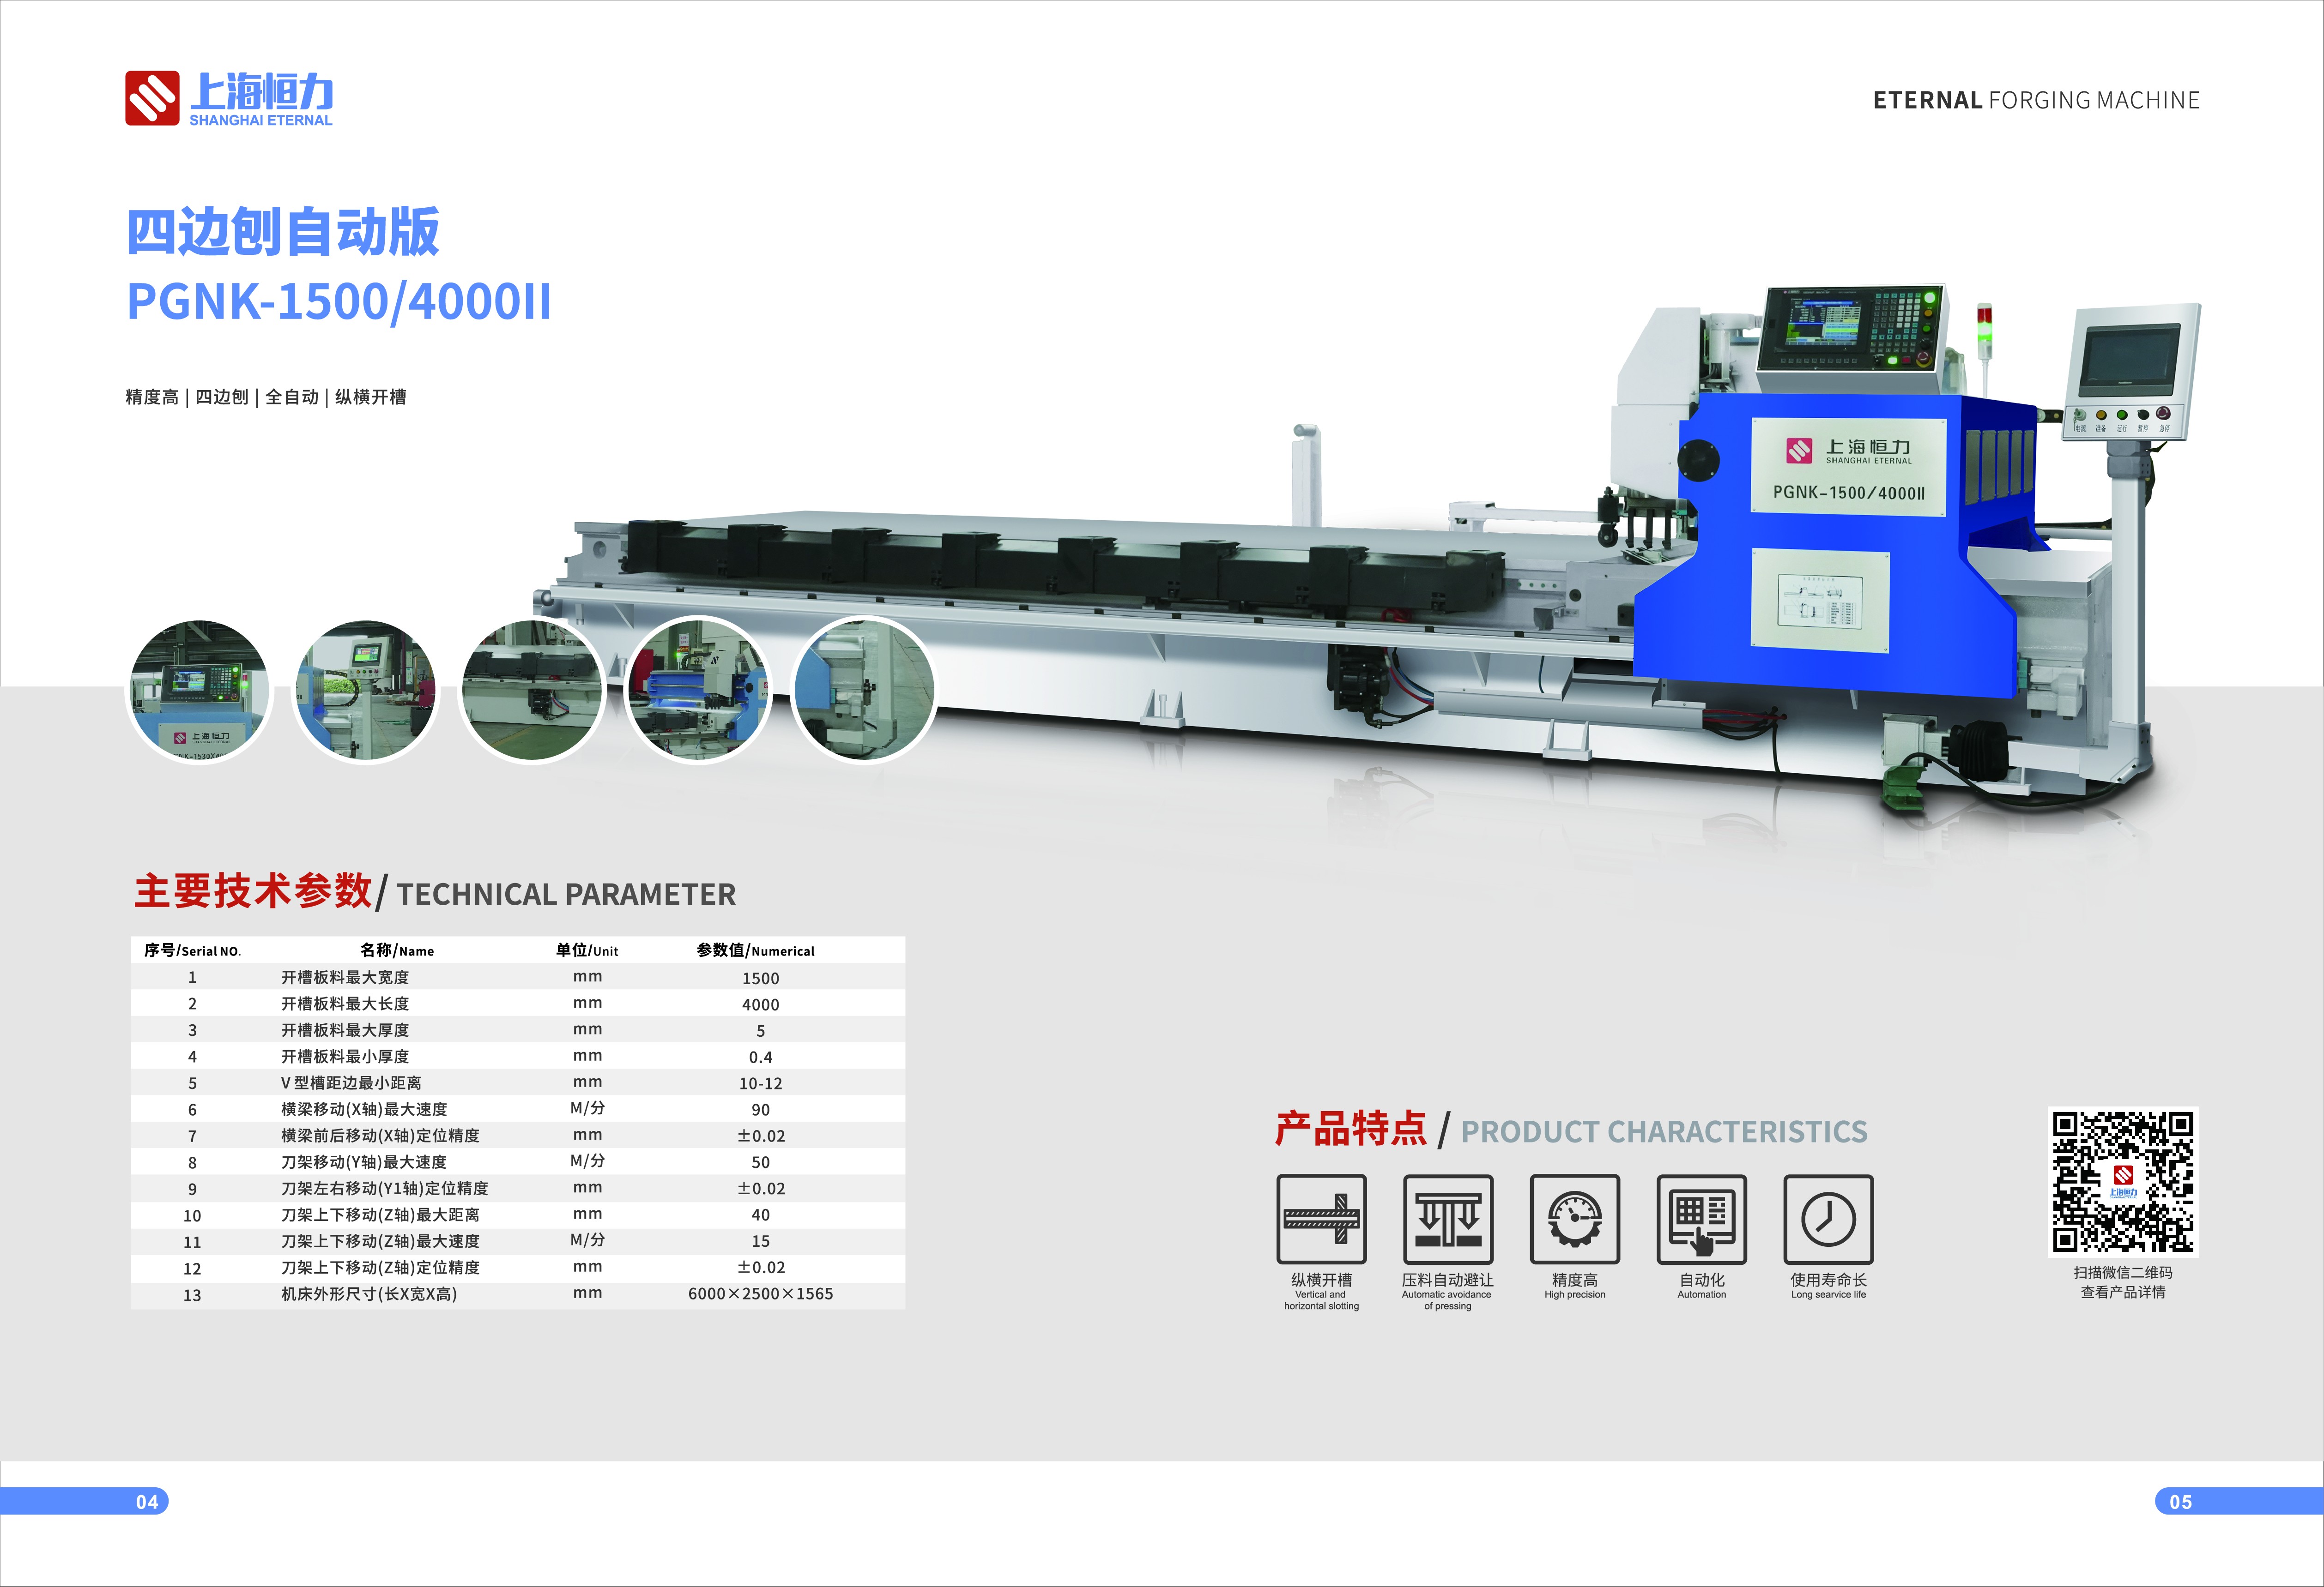Click the Shanghai Eternal logo
2324x1587 pixels.
(x=229, y=98)
